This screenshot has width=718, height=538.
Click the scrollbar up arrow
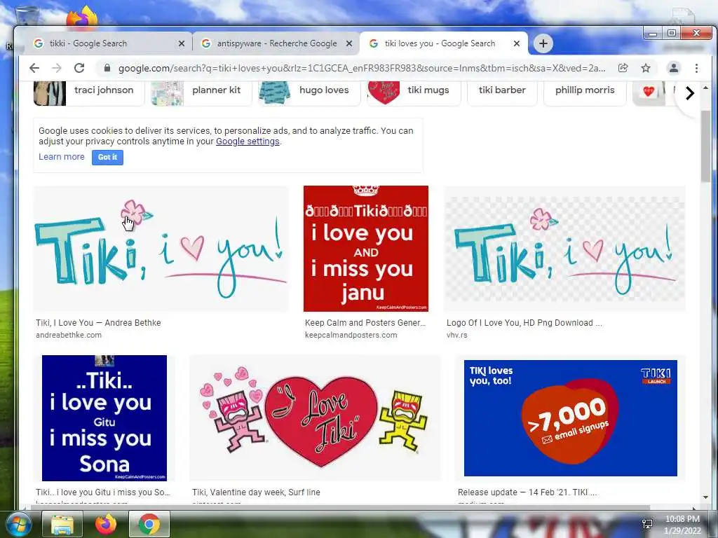(705, 87)
